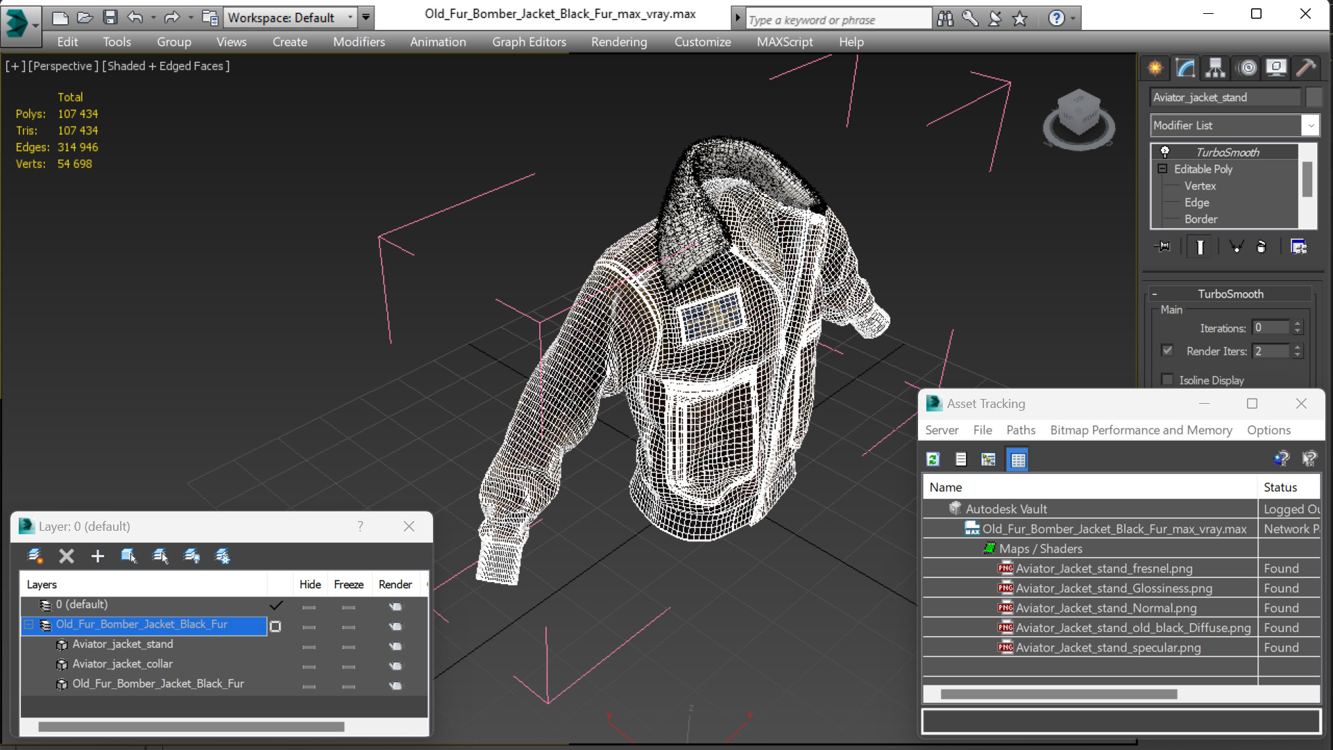Viewport: 1333px width, 750px height.
Task: Create a new layer with plus icon
Action: point(97,556)
